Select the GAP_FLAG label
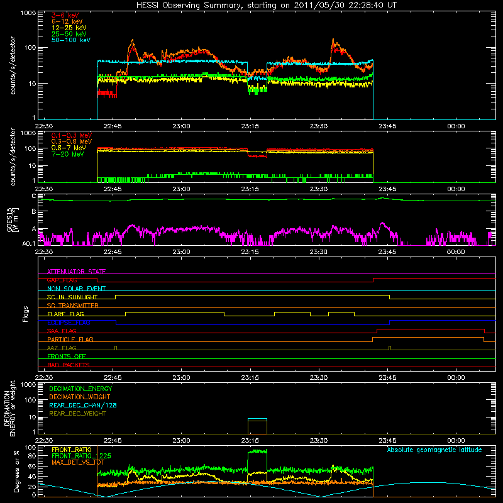 (62, 280)
